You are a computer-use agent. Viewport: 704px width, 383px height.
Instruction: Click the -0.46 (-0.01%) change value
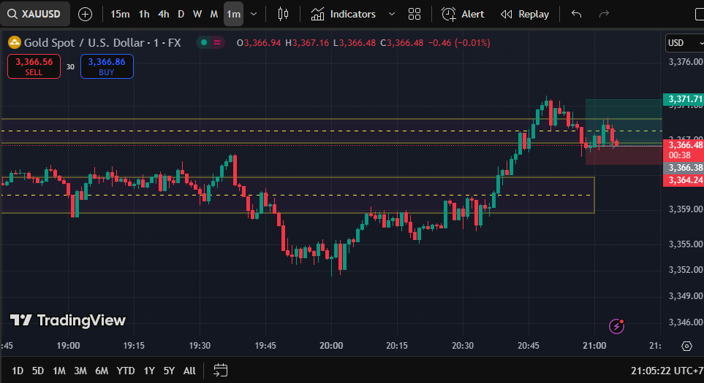point(459,43)
